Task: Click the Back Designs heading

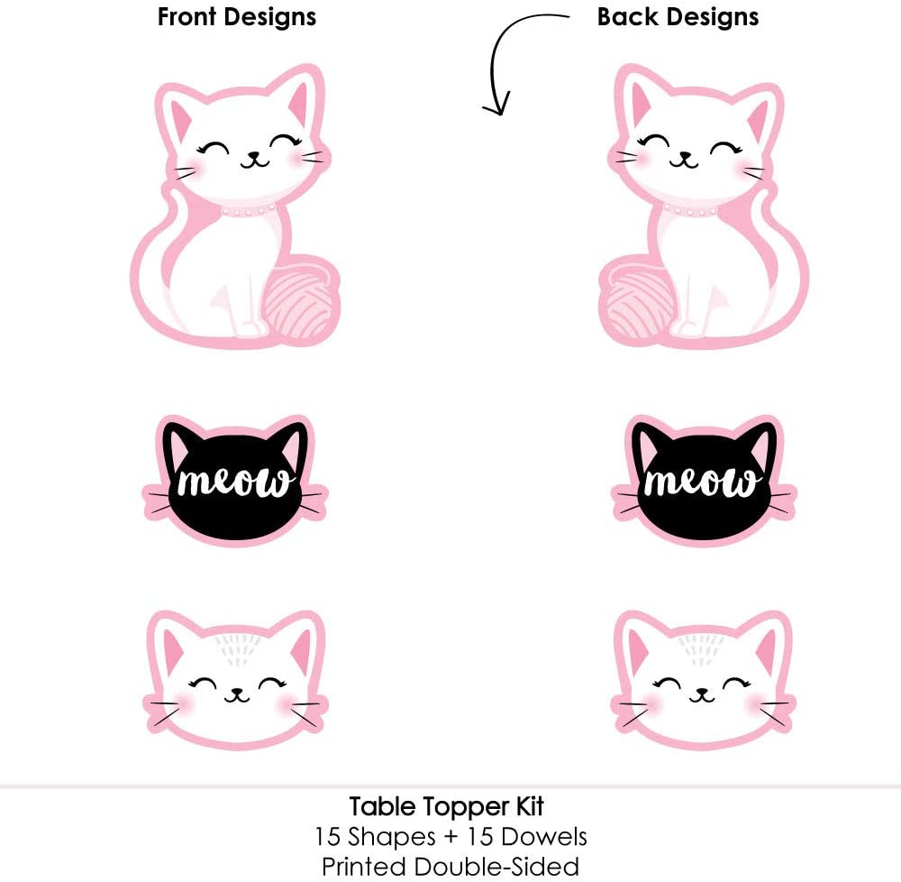Action: pyautogui.click(x=678, y=17)
